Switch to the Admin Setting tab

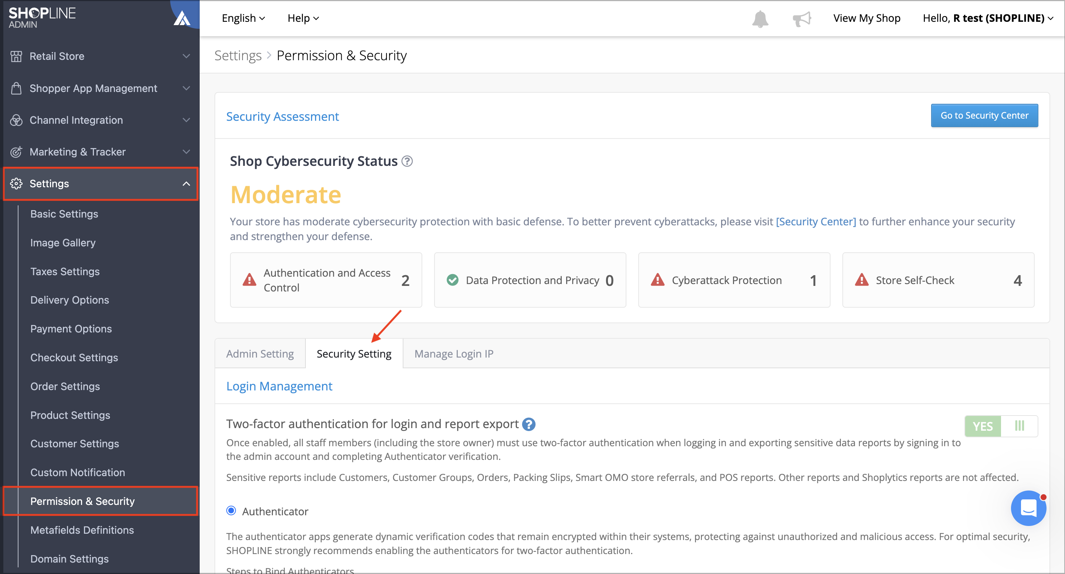coord(260,354)
